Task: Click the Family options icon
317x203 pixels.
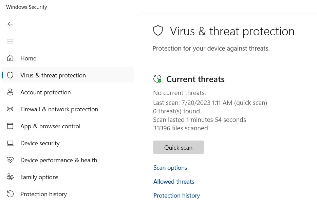Action: (10, 177)
